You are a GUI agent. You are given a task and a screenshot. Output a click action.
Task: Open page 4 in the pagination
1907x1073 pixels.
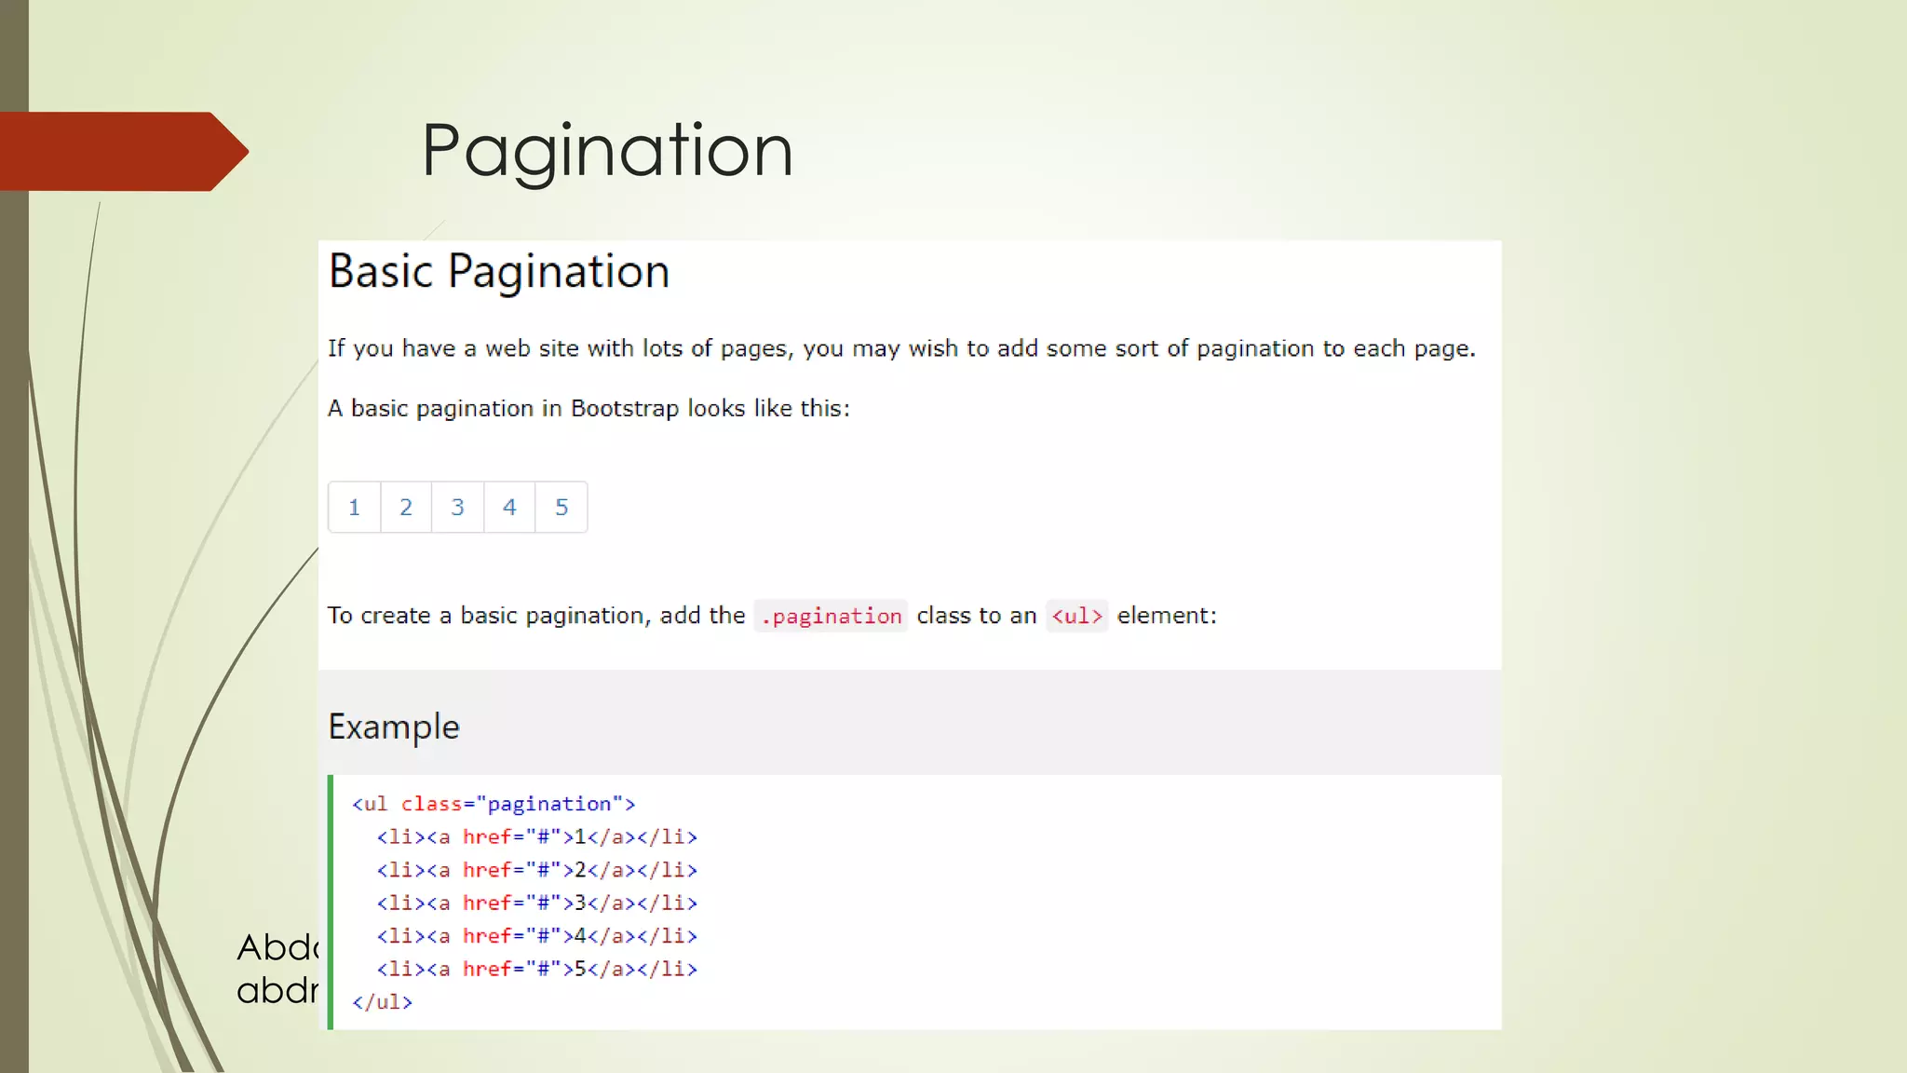(509, 508)
